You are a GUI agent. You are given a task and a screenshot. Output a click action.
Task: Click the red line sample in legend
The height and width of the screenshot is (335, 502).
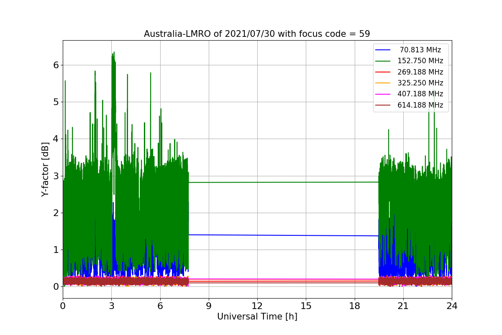(x=383, y=72)
